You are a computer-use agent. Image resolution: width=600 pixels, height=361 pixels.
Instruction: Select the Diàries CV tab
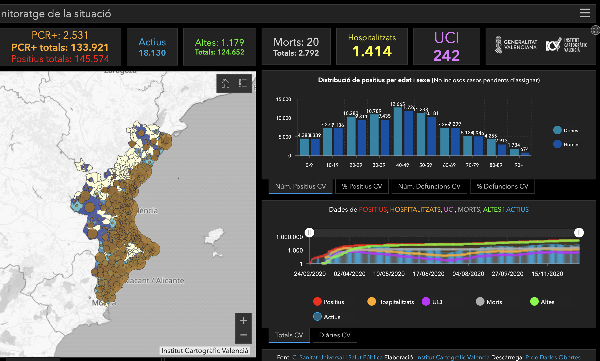335,335
